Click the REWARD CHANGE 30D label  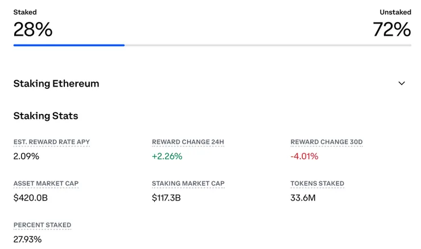[327, 142]
